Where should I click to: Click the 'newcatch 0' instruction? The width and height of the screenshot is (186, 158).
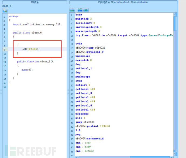coord(84,60)
